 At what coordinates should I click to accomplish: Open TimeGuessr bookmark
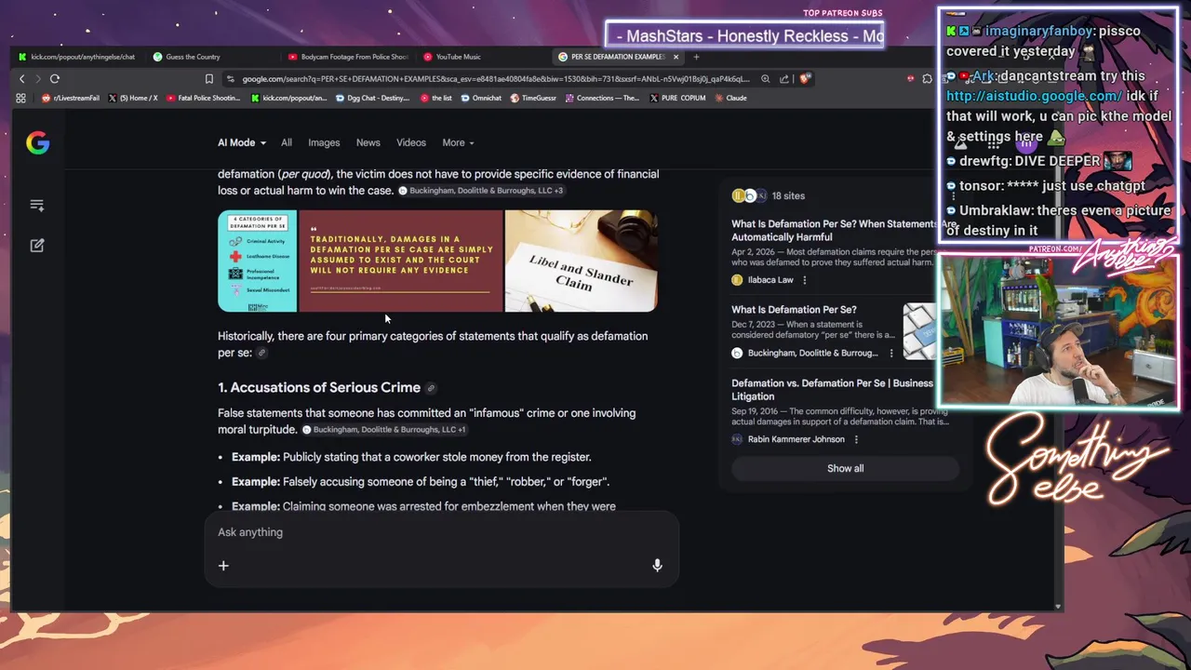click(533, 98)
